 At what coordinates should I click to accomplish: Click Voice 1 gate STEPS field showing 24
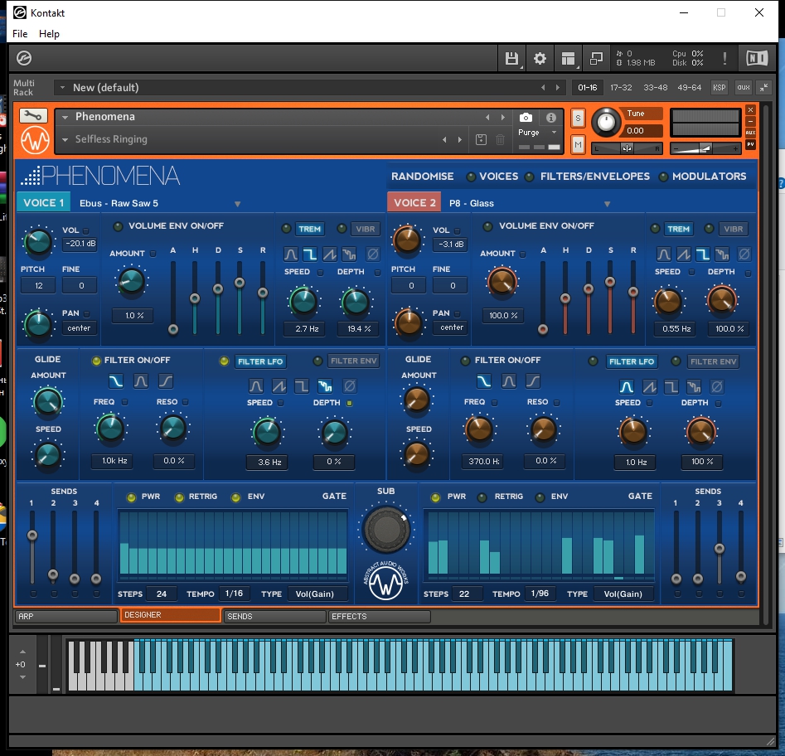161,594
